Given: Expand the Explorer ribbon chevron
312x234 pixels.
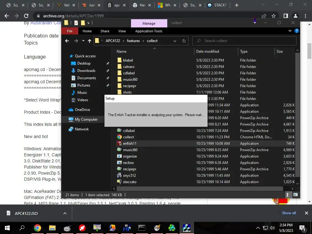Looking at the screenshot, I should (x=290, y=31).
